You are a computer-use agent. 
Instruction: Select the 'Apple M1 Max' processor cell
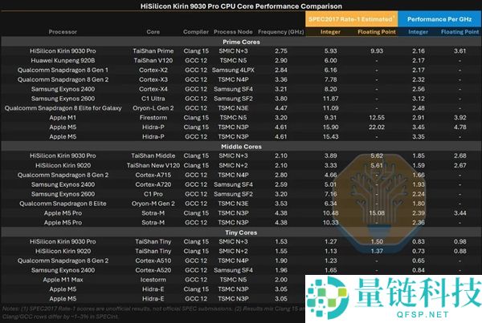[x=63, y=280]
